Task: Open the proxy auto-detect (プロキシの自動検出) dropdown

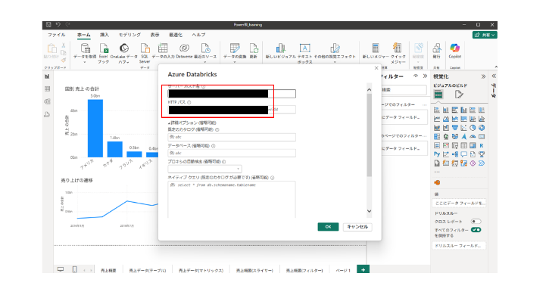Action: [x=204, y=169]
